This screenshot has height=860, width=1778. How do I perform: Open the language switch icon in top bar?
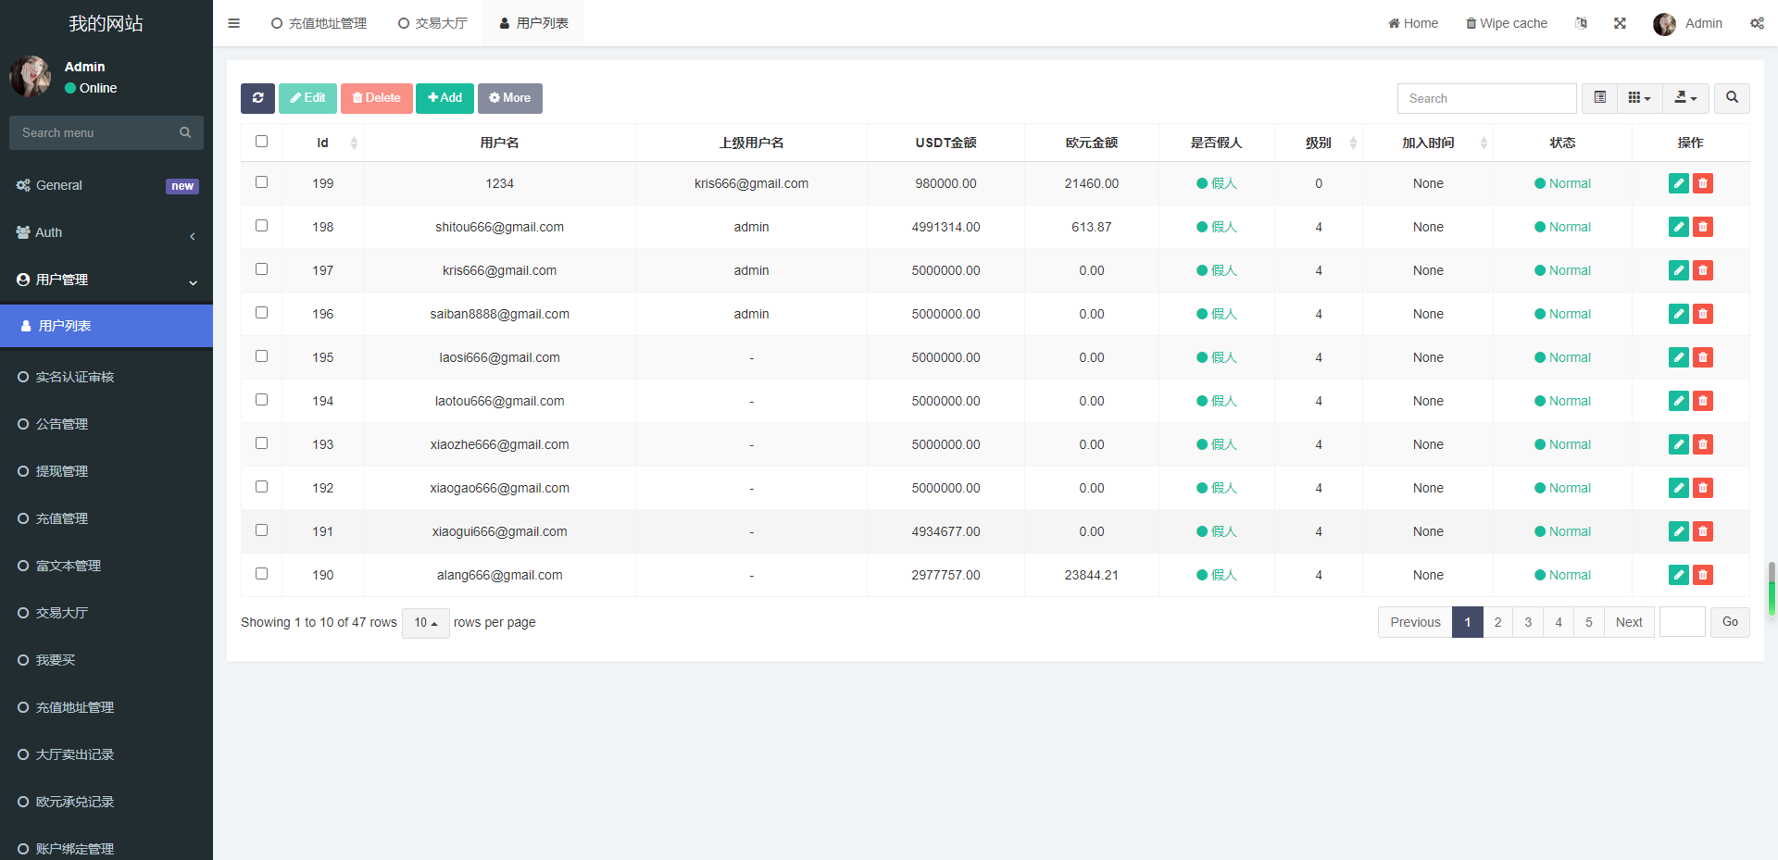[1582, 23]
